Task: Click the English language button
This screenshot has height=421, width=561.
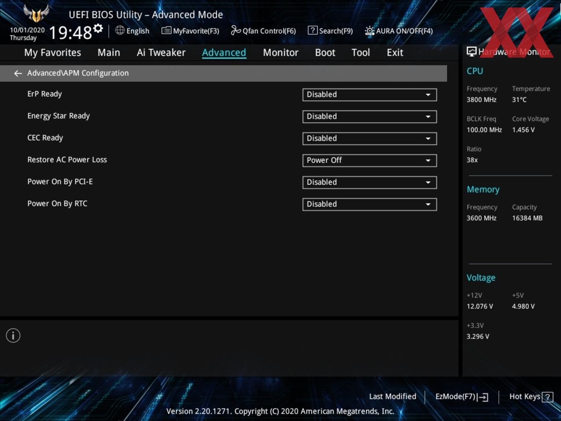Action: click(138, 31)
